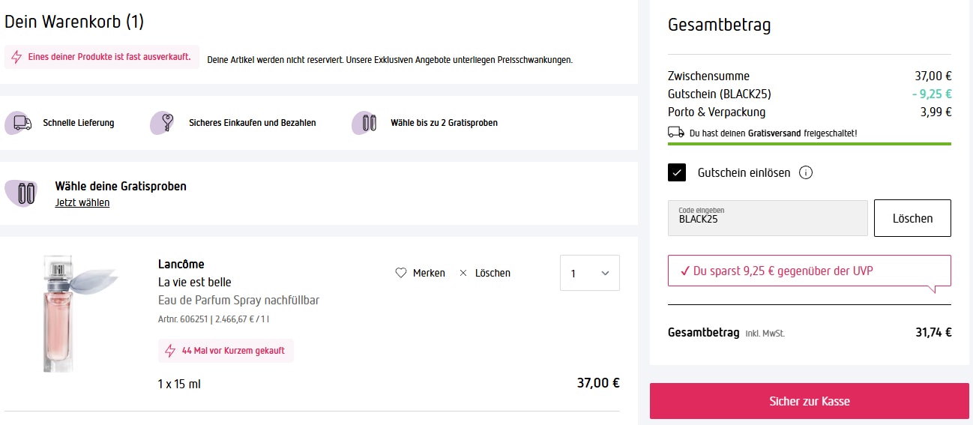This screenshot has height=425, width=973.
Task: Click the truck icon beside the Gratisversand message
Action: tap(676, 133)
